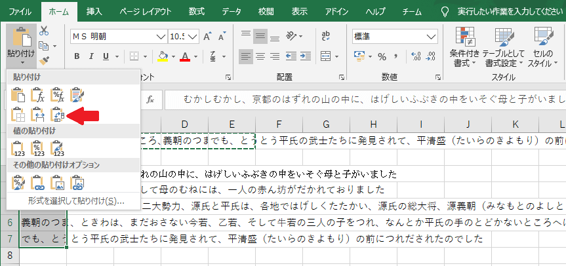
Task: Select the paste formulas (fx) option
Action: pyautogui.click(x=38, y=94)
